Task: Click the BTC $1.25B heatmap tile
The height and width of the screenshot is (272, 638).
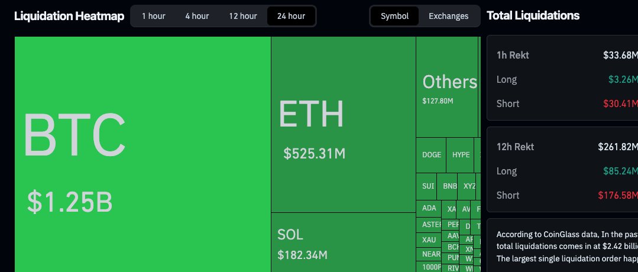Action: [x=143, y=154]
